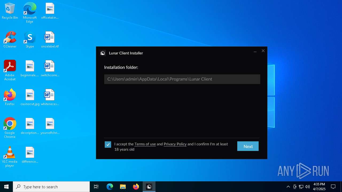Select the oncelabel.rtf document
Viewport: 342px width, 192px height.
point(50,40)
